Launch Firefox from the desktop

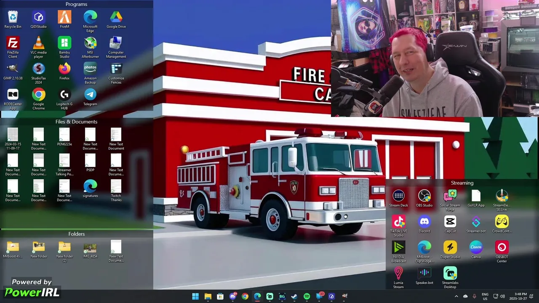coord(64,72)
